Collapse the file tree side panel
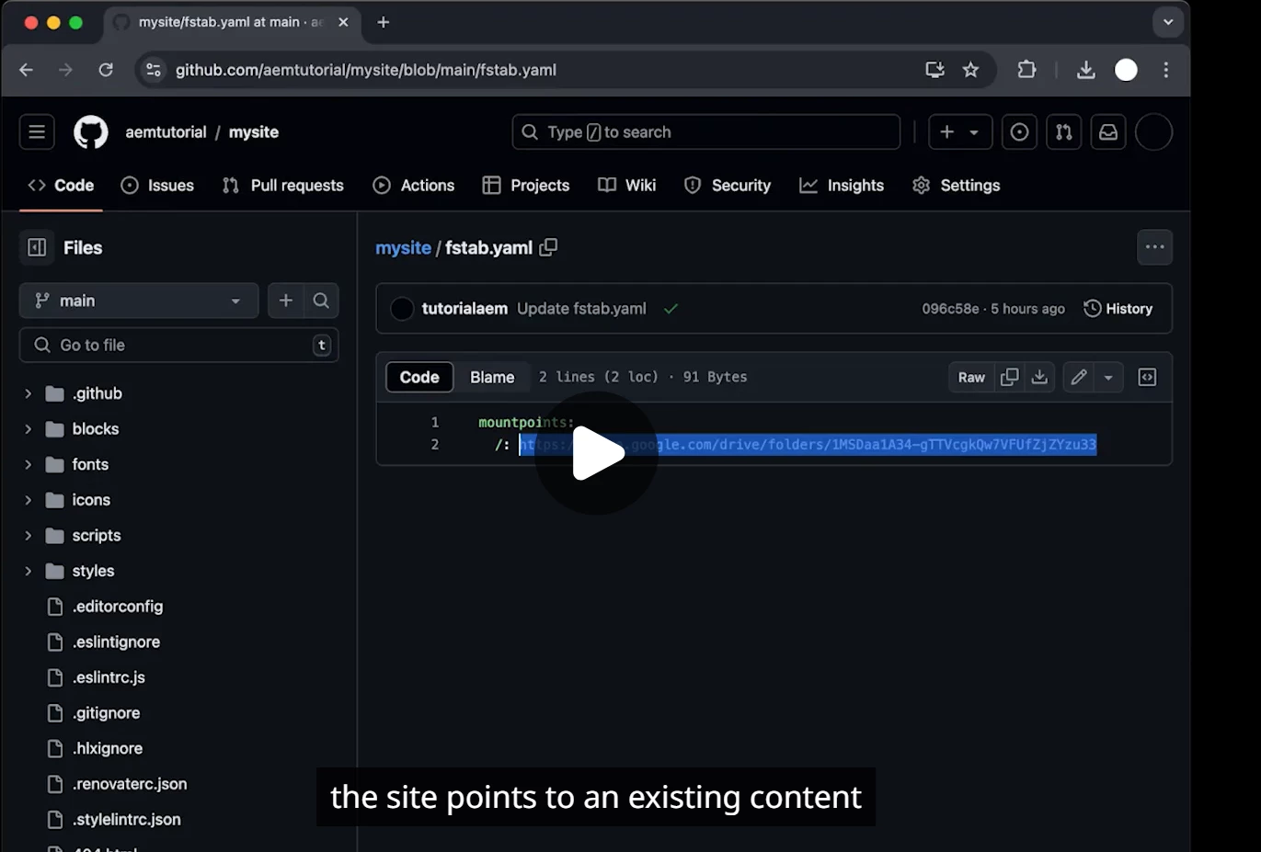The width and height of the screenshot is (1261, 852). 37,247
